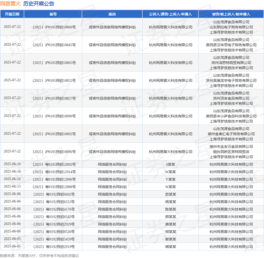Click plaintiff 唐某某
264x258 pixels.
tap(170, 224)
